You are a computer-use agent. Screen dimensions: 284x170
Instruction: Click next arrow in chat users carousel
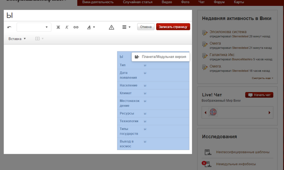[269, 112]
